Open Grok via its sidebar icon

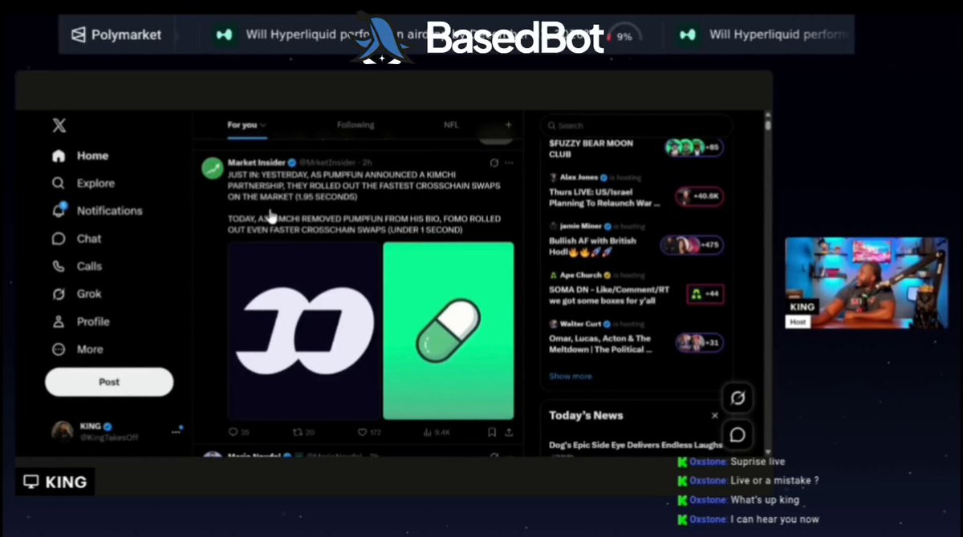58,294
